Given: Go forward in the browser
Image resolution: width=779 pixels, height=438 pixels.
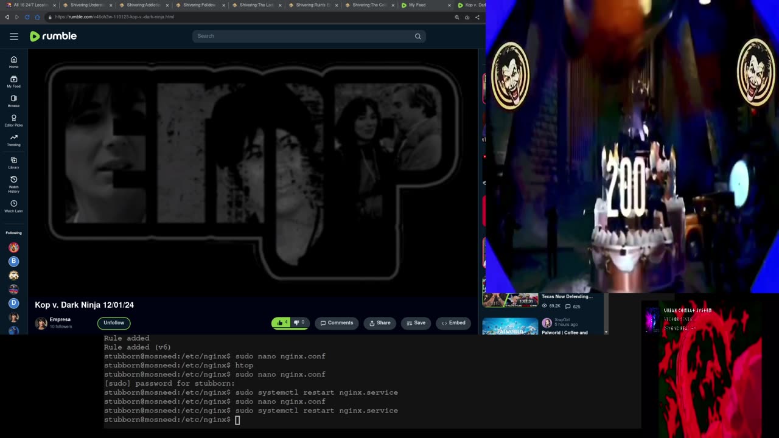Looking at the screenshot, I should (x=16, y=17).
